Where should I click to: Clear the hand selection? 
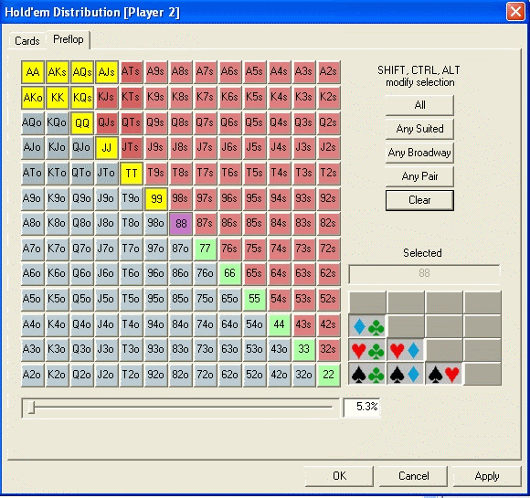pos(419,200)
